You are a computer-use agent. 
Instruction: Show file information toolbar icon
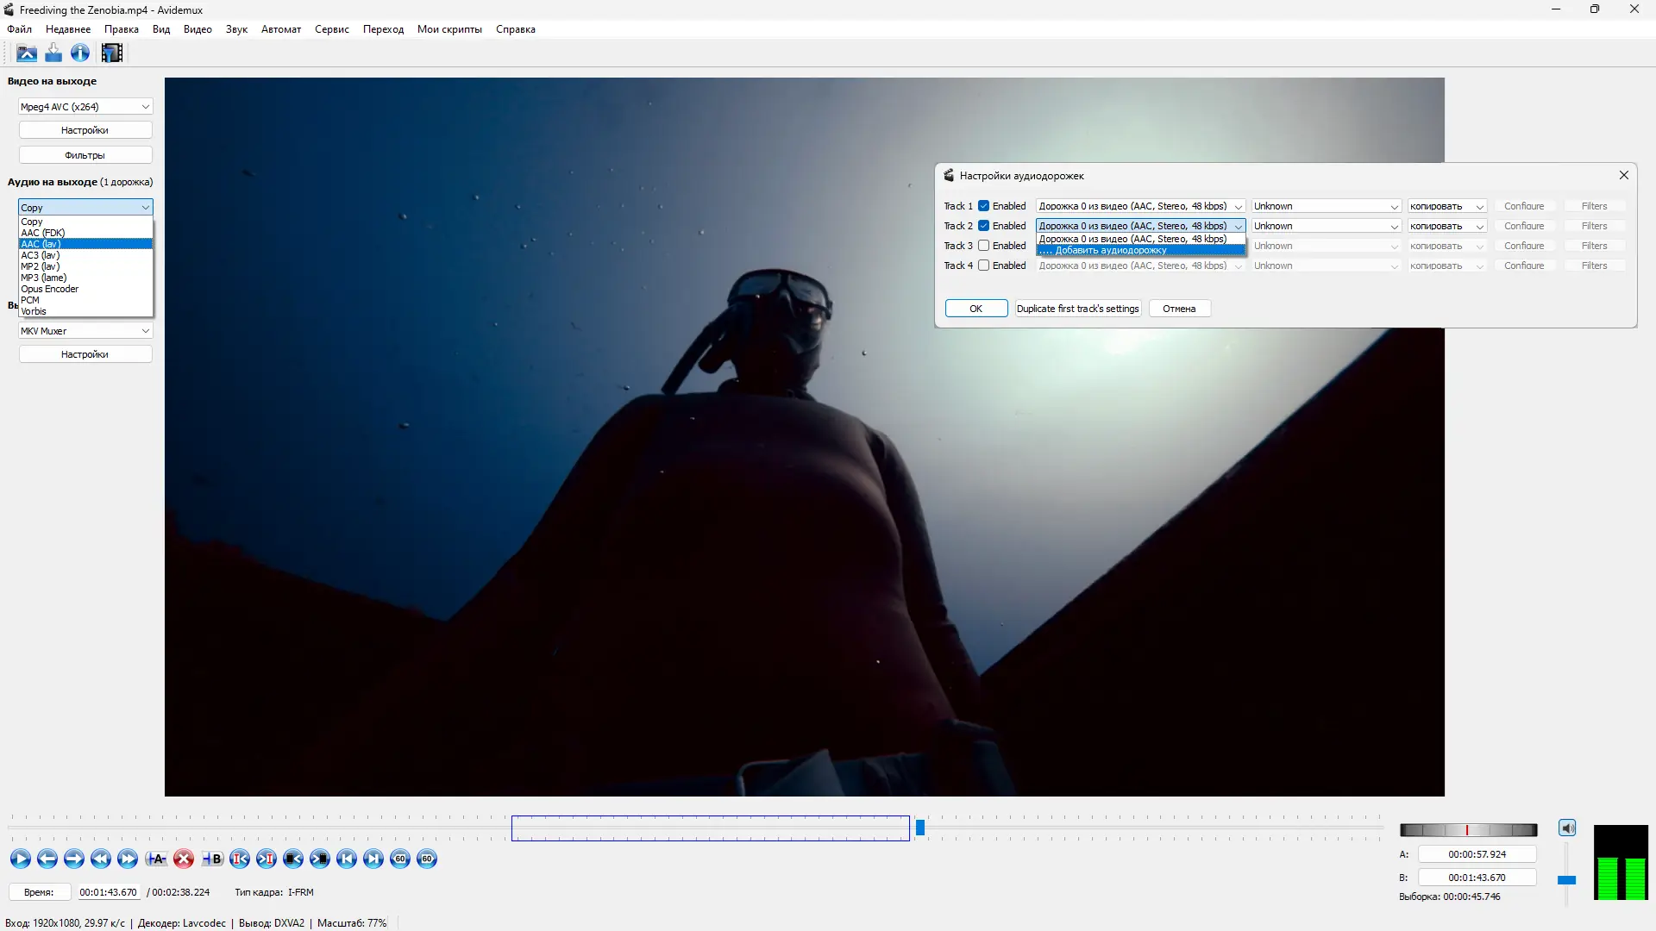pyautogui.click(x=80, y=53)
